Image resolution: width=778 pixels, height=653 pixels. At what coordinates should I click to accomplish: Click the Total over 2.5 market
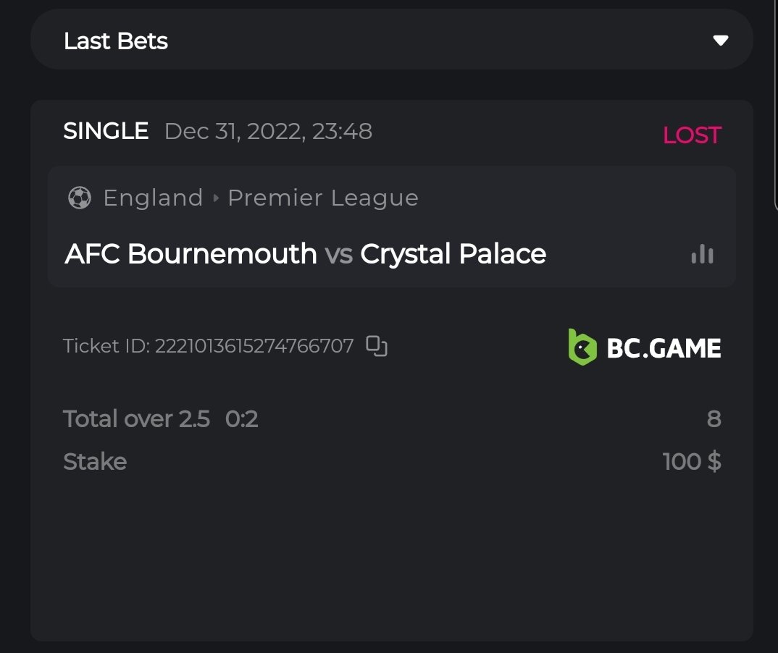[136, 418]
